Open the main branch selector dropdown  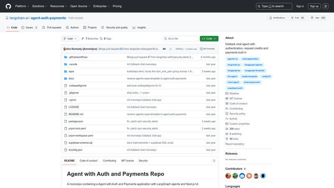tap(70, 38)
